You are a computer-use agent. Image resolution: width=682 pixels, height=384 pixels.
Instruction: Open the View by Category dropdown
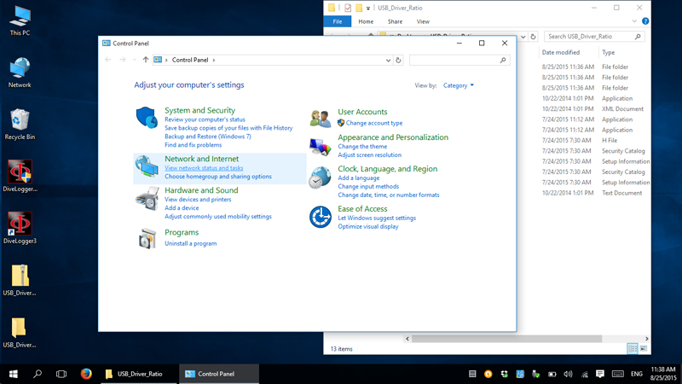tap(459, 85)
